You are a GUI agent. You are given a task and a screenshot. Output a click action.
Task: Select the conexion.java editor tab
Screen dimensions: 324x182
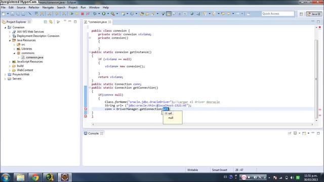[x=97, y=22]
